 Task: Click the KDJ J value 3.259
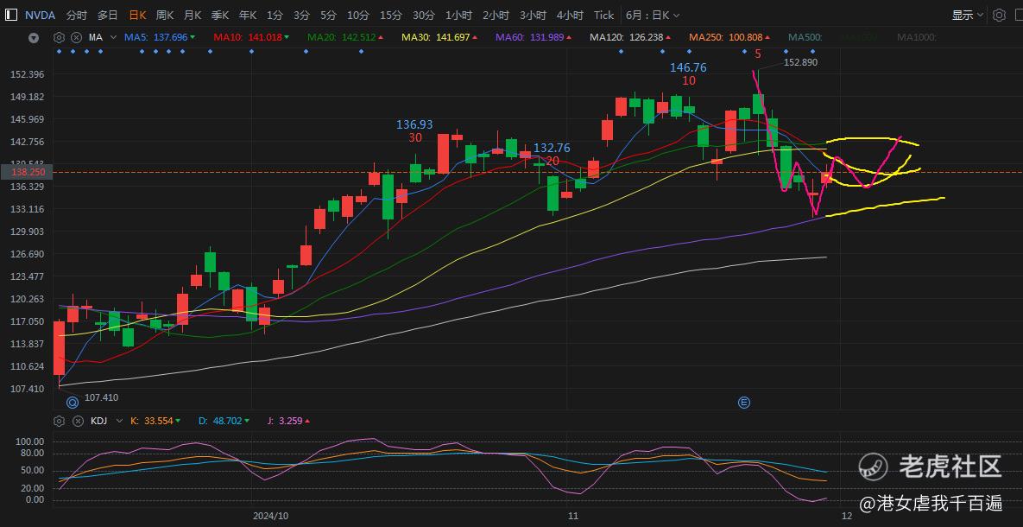[x=288, y=422]
